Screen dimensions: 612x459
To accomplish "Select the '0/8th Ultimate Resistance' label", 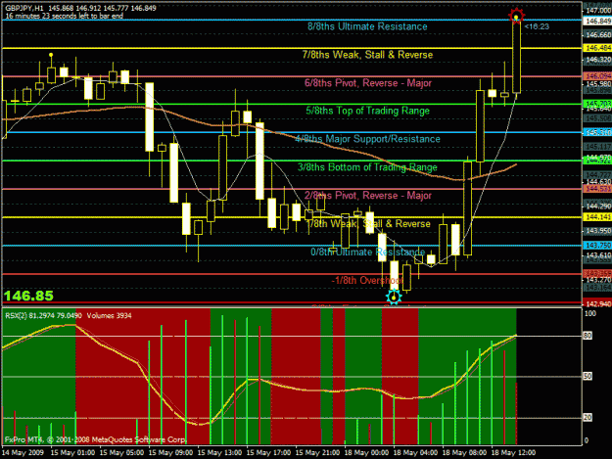I will (x=367, y=252).
